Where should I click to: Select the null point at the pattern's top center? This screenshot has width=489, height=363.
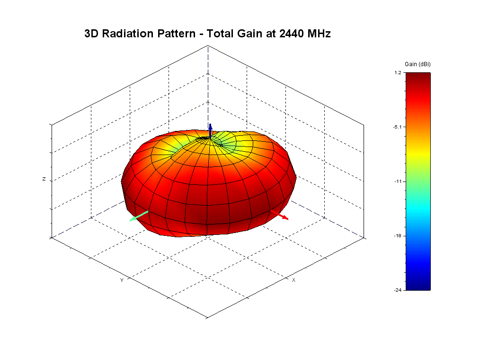coord(204,138)
